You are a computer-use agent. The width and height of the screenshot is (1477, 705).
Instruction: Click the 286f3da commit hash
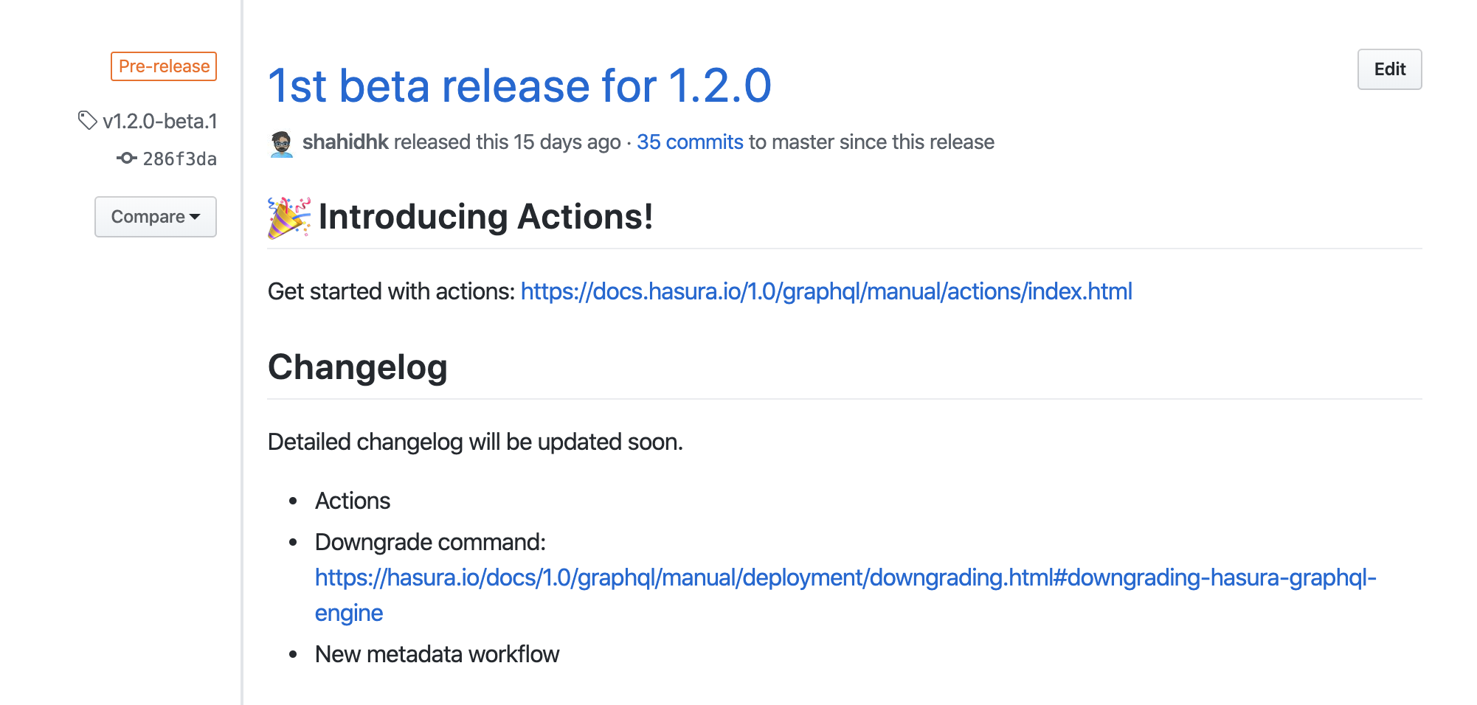pos(179,159)
